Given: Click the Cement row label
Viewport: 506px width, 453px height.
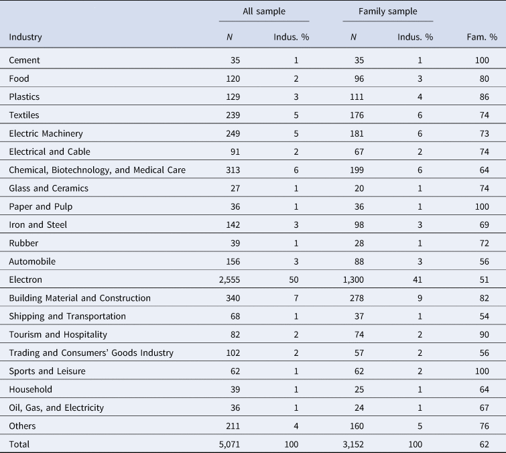Looking at the screenshot, I should [x=24, y=60].
